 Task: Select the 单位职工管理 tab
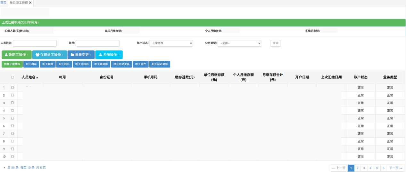coord(19,3)
